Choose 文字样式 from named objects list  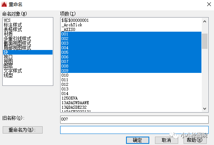pyautogui.click(x=13, y=71)
